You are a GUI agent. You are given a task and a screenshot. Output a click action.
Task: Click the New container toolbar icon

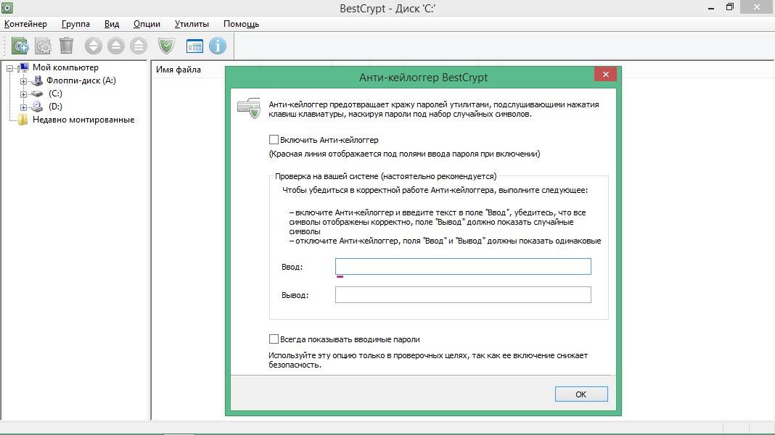(x=20, y=46)
